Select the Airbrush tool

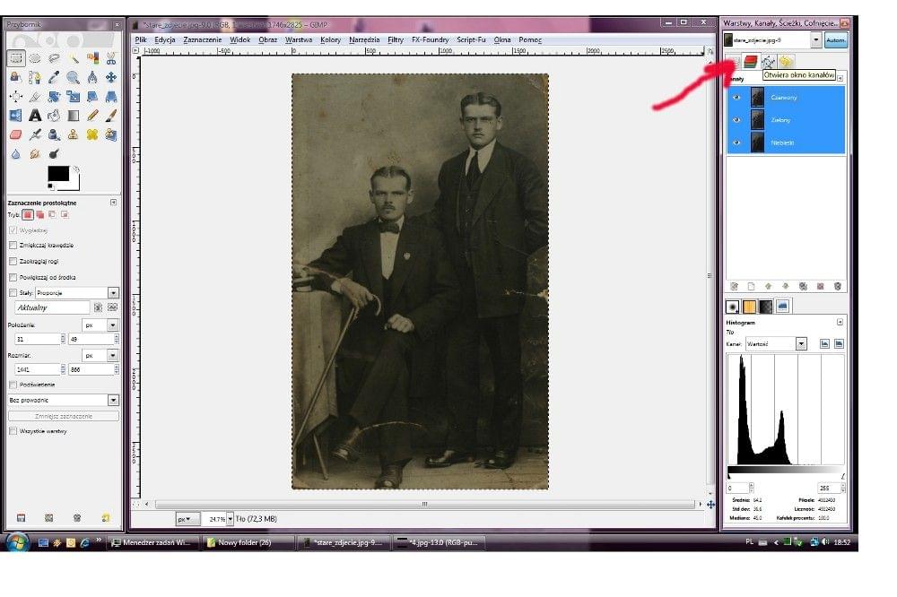35,134
